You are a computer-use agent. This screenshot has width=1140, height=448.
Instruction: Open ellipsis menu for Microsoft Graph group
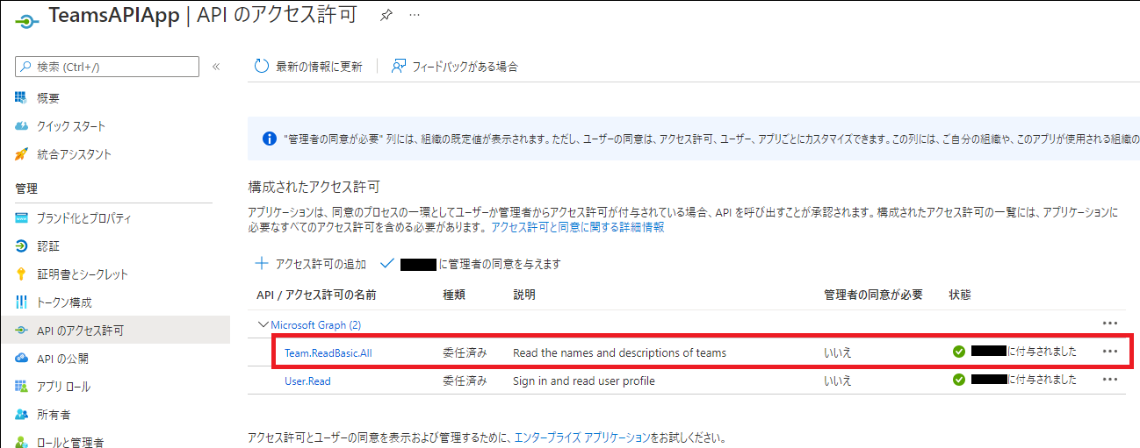[x=1109, y=324]
